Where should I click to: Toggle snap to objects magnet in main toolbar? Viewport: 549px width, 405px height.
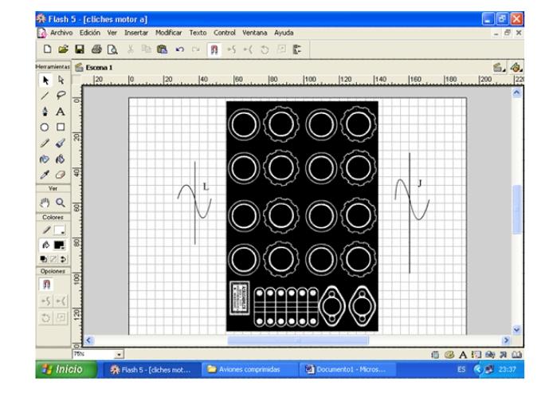click(214, 49)
